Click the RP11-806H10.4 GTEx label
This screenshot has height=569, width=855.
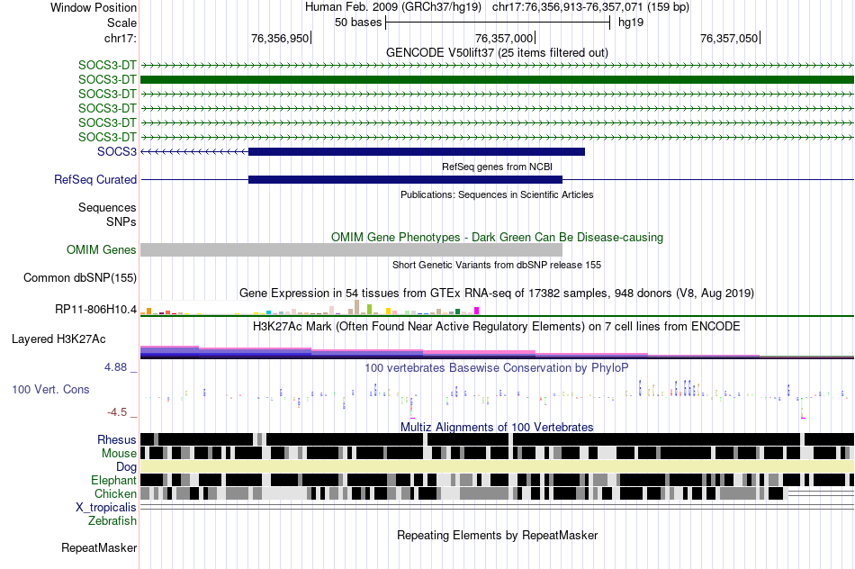[96, 310]
